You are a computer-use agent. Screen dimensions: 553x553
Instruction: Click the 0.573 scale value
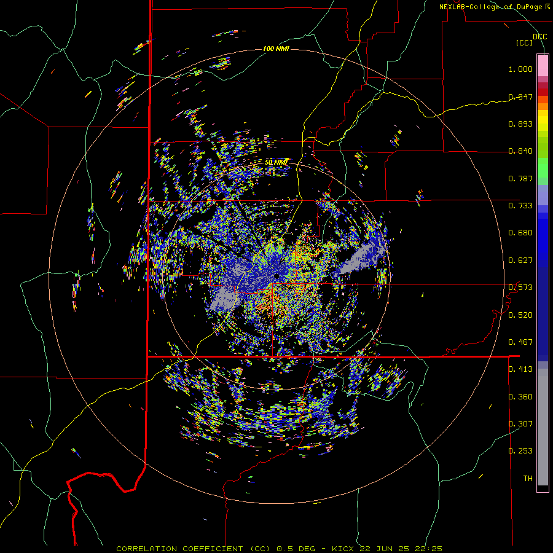point(520,287)
